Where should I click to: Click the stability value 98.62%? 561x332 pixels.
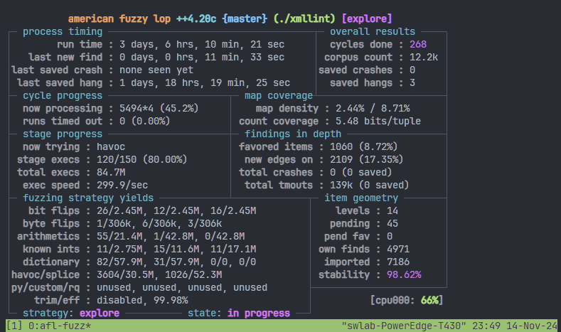404,274
